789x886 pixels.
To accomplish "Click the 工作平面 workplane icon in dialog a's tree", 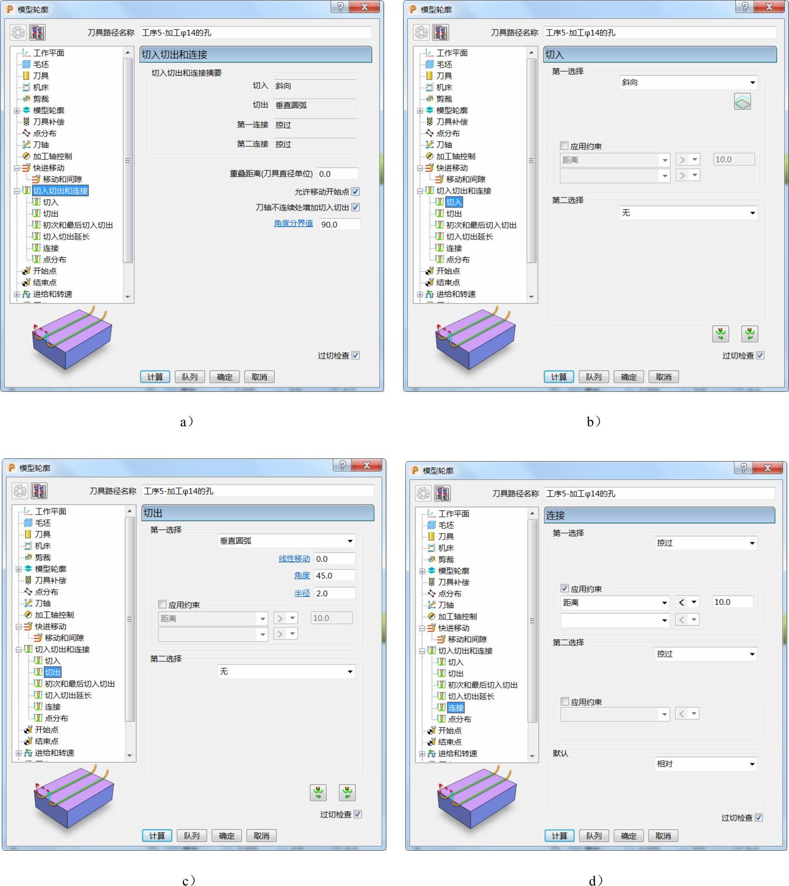I will 26,53.
